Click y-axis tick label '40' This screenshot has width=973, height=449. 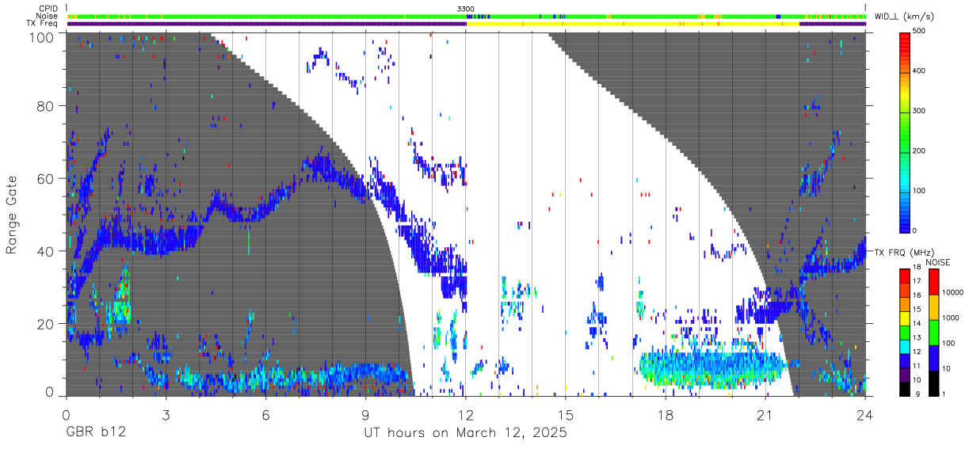point(47,251)
